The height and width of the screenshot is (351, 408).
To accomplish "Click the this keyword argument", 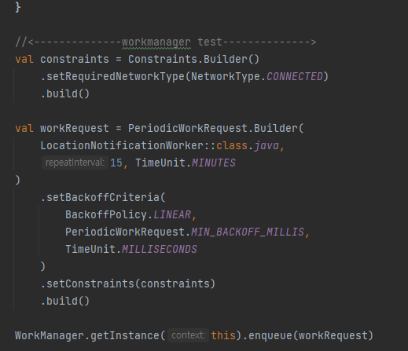I will [x=223, y=335].
